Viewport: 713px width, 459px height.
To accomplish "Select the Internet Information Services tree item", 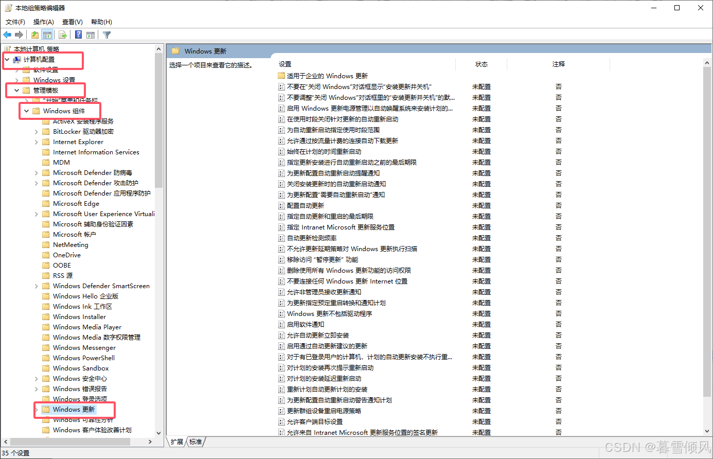I will click(96, 152).
